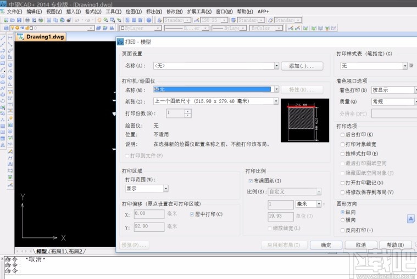This screenshot has width=417, height=279.
Task: Click the Table Style icon in toolbar
Action: pyautogui.click(x=233, y=20)
